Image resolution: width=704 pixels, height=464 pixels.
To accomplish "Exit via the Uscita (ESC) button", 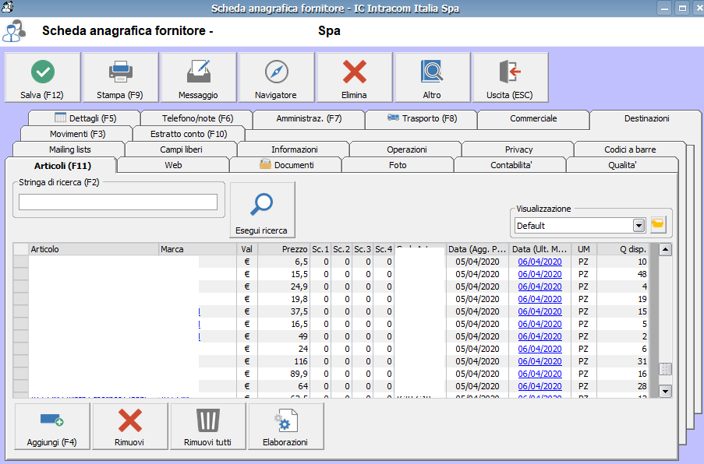I will [x=510, y=78].
